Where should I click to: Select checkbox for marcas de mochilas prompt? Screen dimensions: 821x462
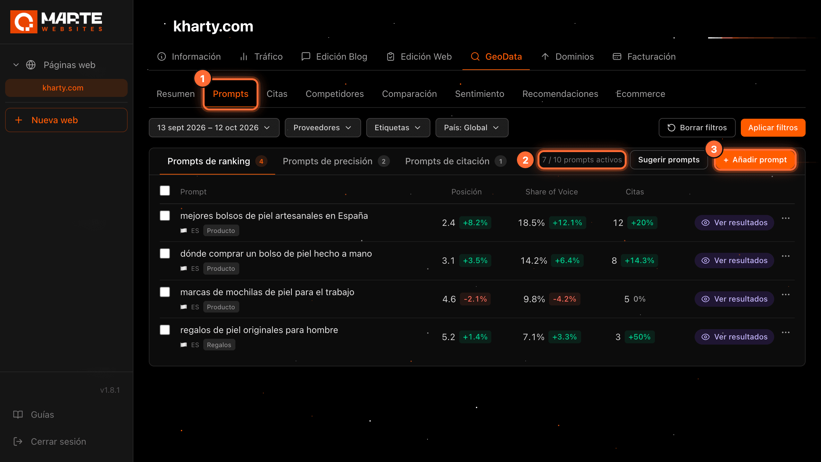(165, 292)
